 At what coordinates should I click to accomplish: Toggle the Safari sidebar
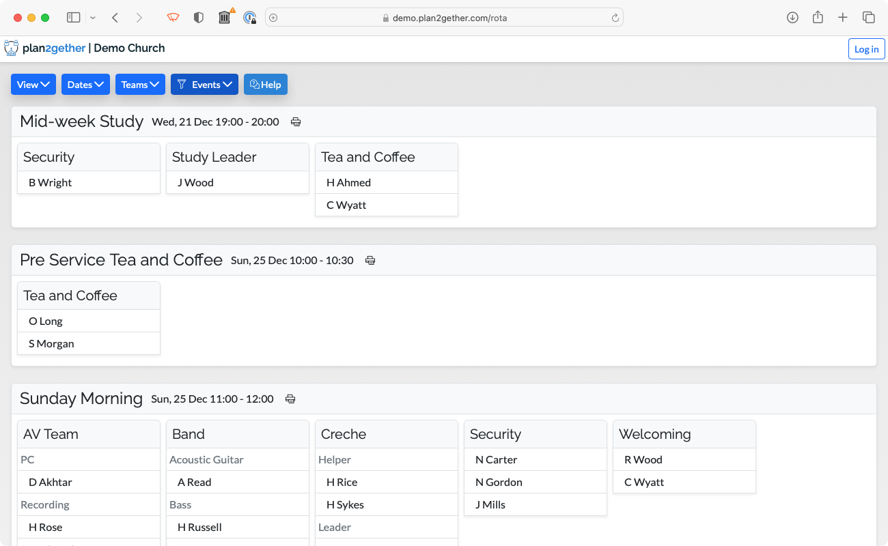(74, 18)
